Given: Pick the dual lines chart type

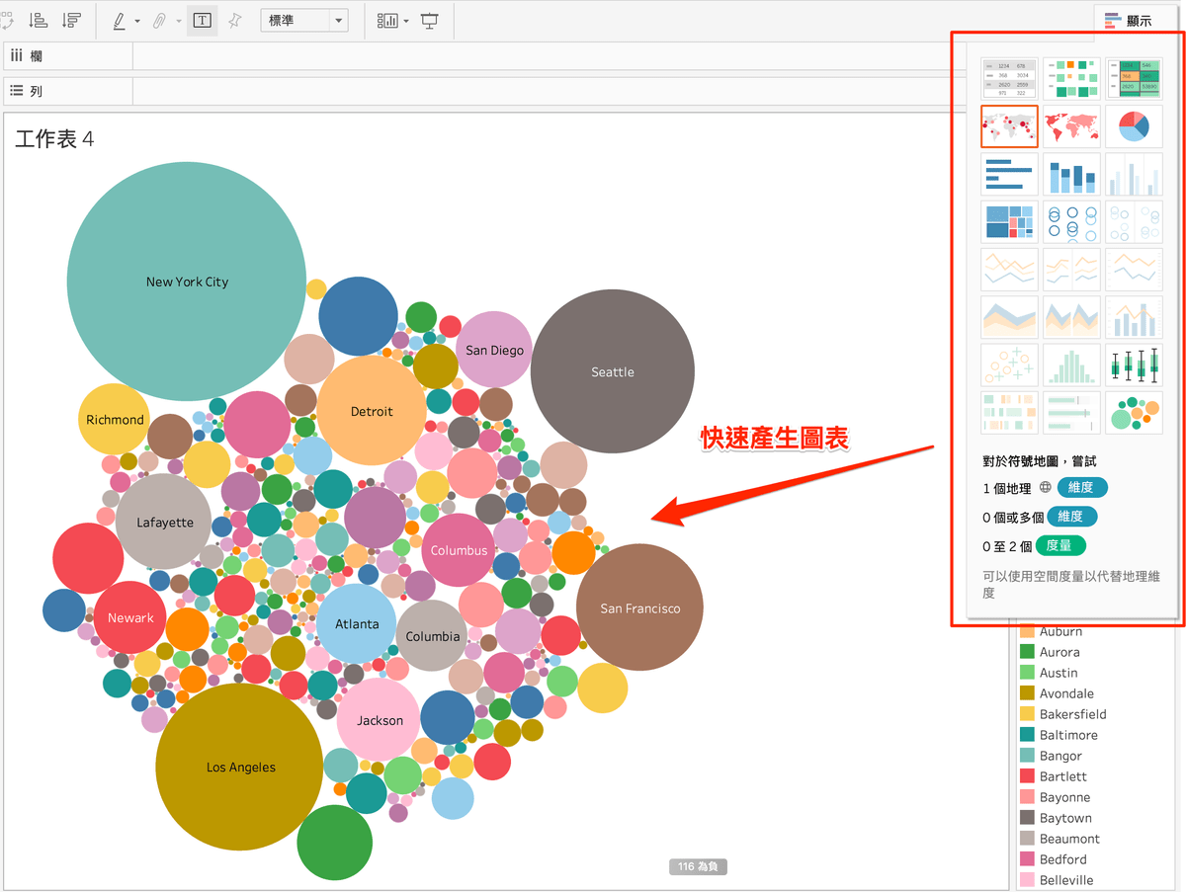Looking at the screenshot, I should click(1134, 270).
